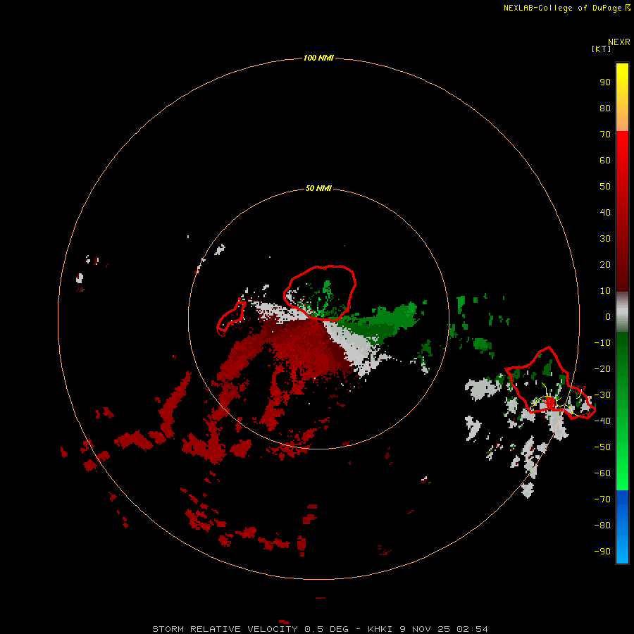This screenshot has width=634, height=634.
Task: Click the 100 NMI range ring label
Action: tap(318, 58)
